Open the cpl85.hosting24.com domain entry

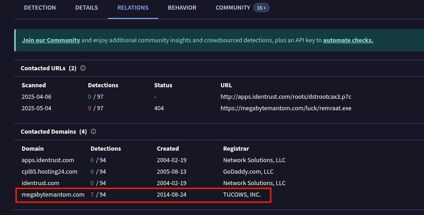tap(49, 171)
